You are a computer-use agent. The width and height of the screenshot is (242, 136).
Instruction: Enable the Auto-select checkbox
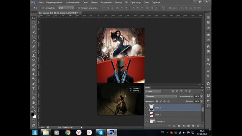(43, 8)
